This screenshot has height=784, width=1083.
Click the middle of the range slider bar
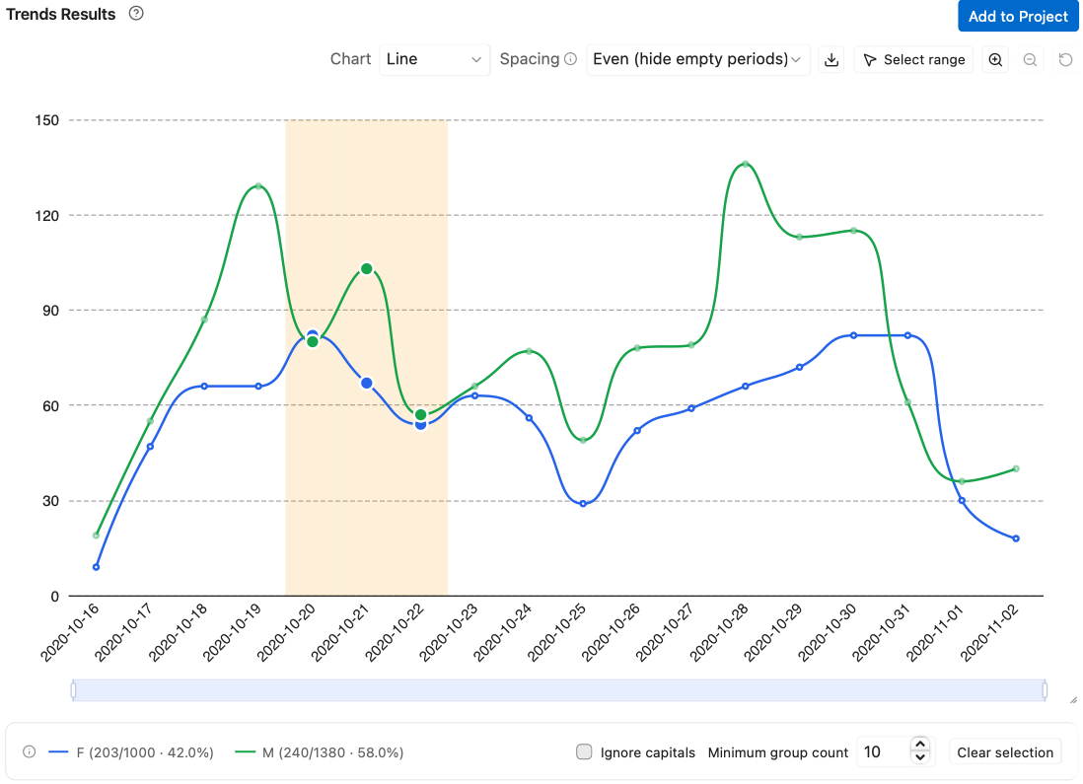coord(559,690)
